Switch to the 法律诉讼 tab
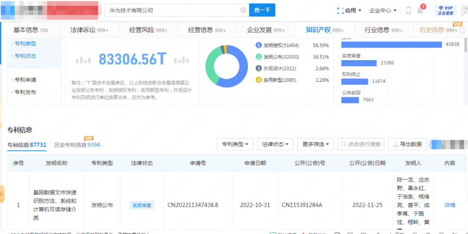 point(89,30)
